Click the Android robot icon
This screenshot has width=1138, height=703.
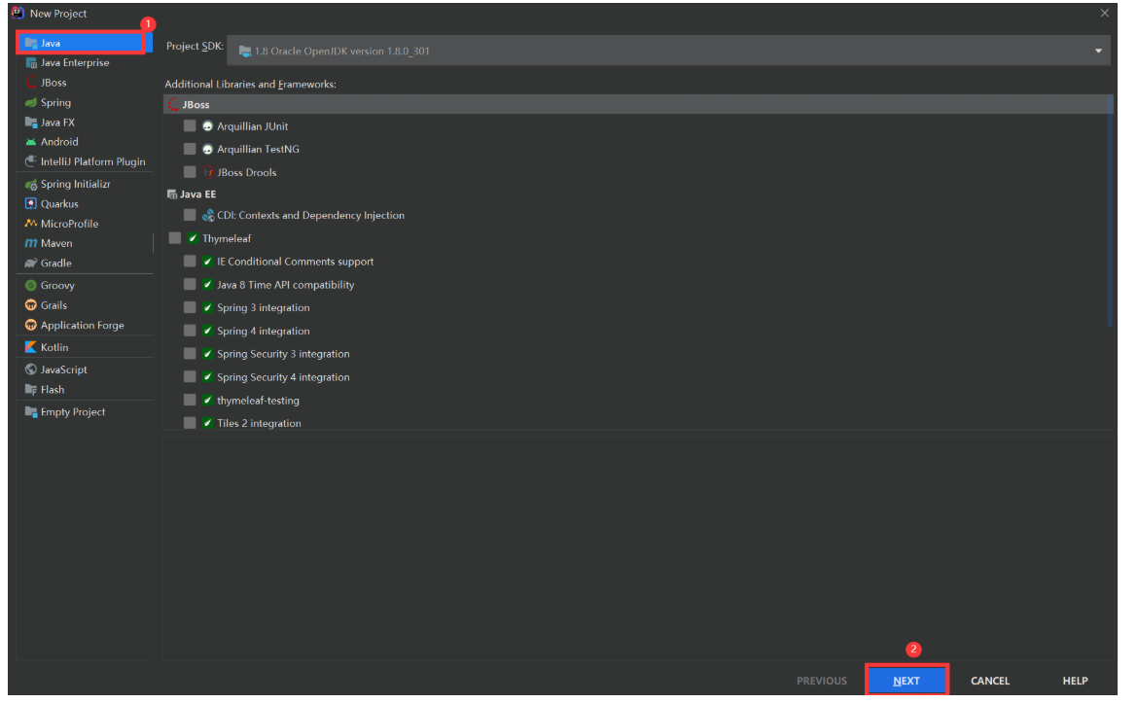(x=30, y=142)
